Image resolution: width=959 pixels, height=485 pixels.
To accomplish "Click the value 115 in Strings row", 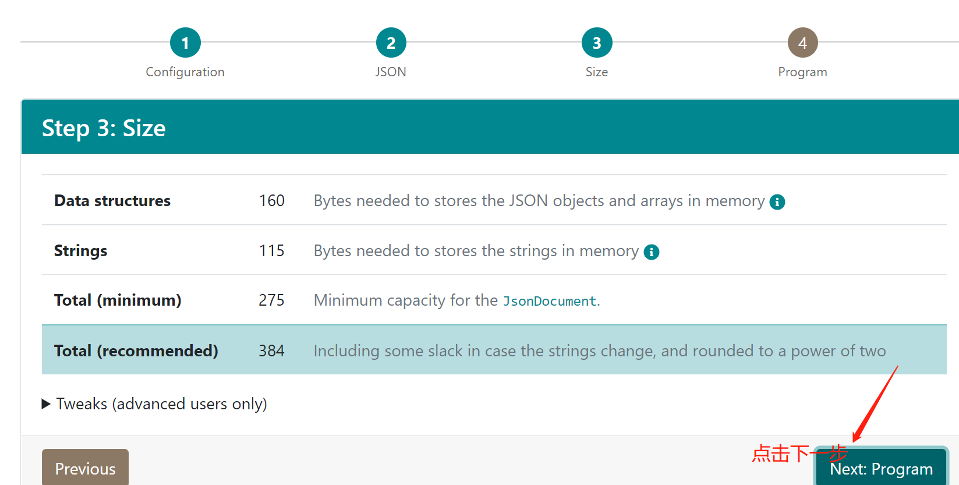I will (x=272, y=251).
